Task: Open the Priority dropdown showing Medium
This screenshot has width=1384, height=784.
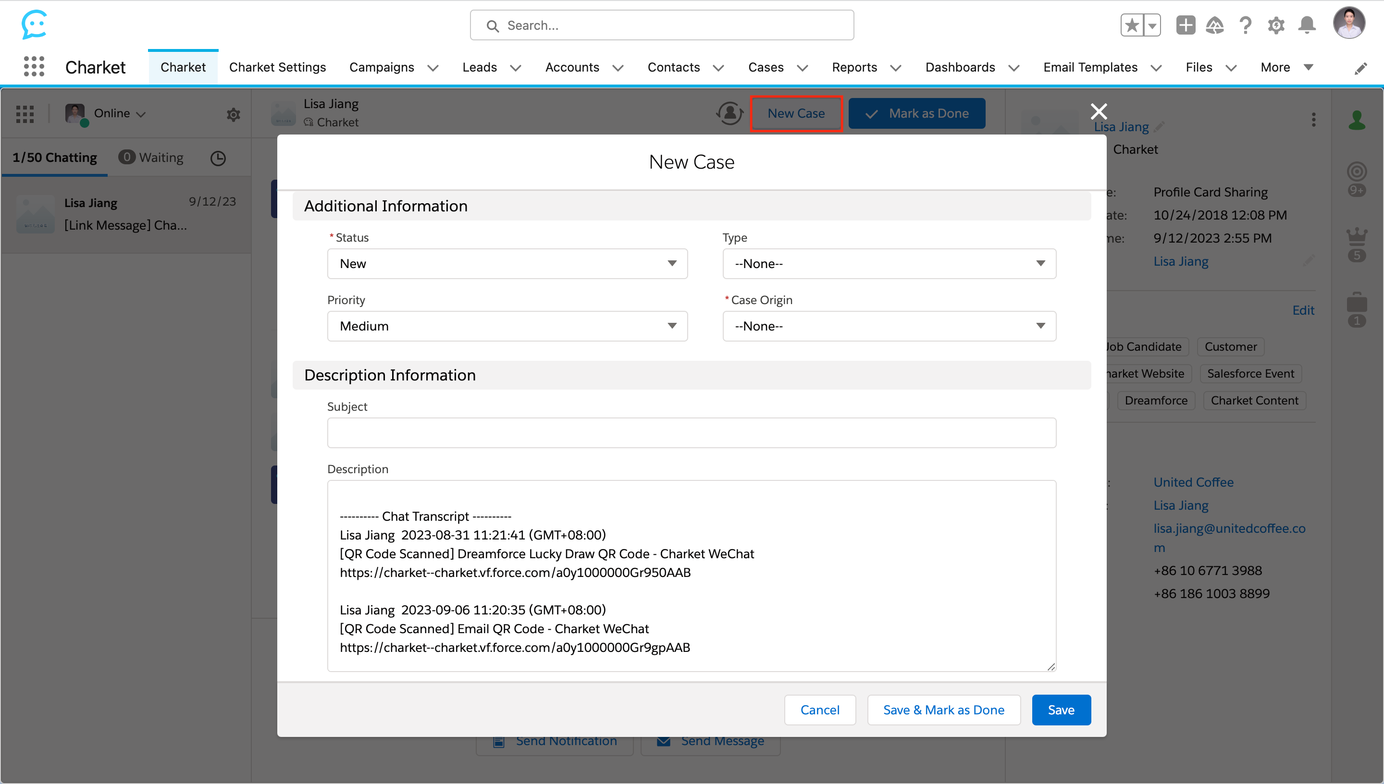Action: [507, 326]
